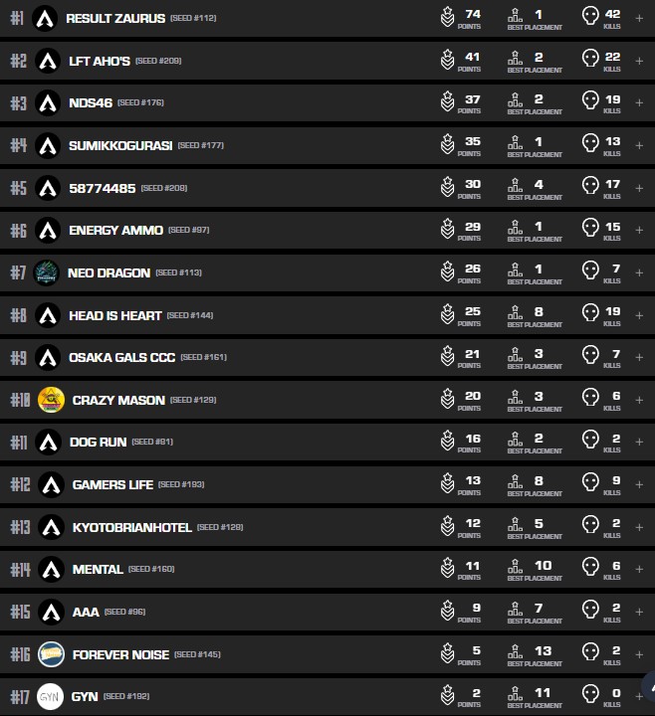Expand the 58774485 team row
The image size is (655, 716).
pyautogui.click(x=639, y=188)
